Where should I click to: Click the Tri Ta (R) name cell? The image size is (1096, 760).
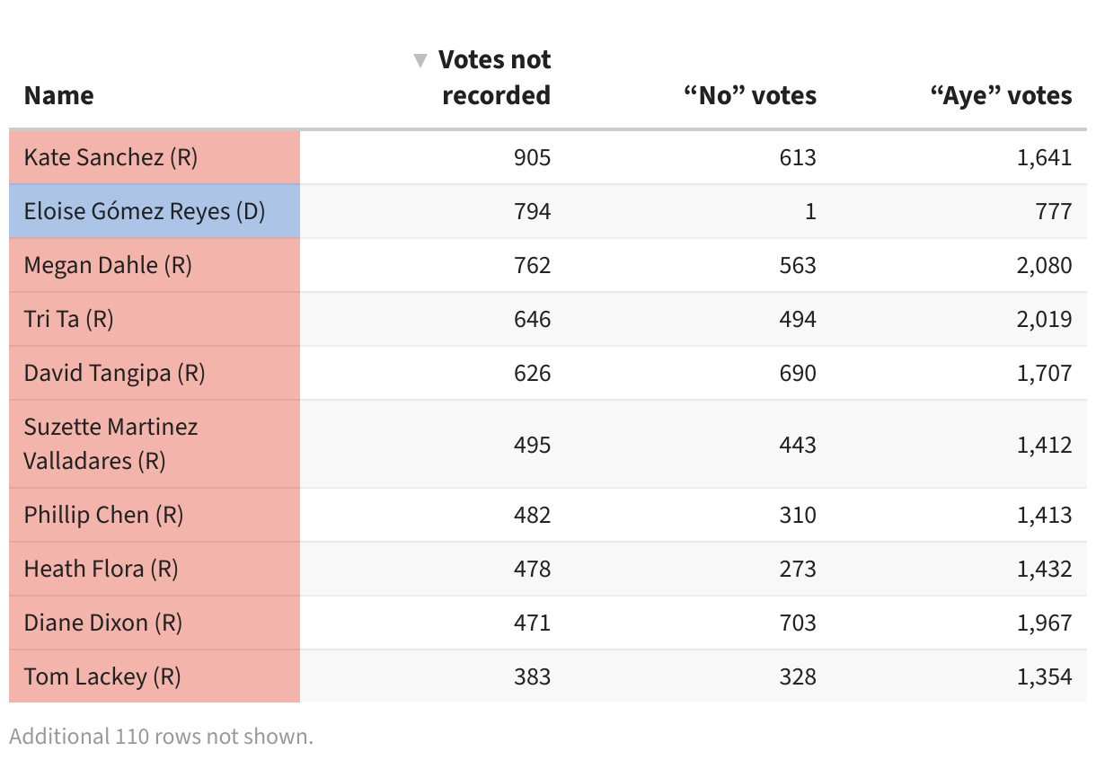(x=69, y=319)
